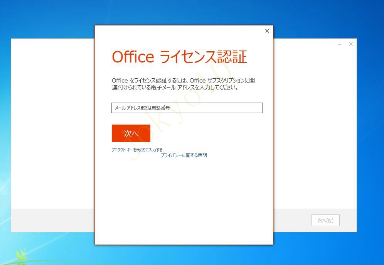Viewport: 384px width, 265px height.
Task: Close the Office ライセンス認証 dialog
Action: pyautogui.click(x=267, y=31)
